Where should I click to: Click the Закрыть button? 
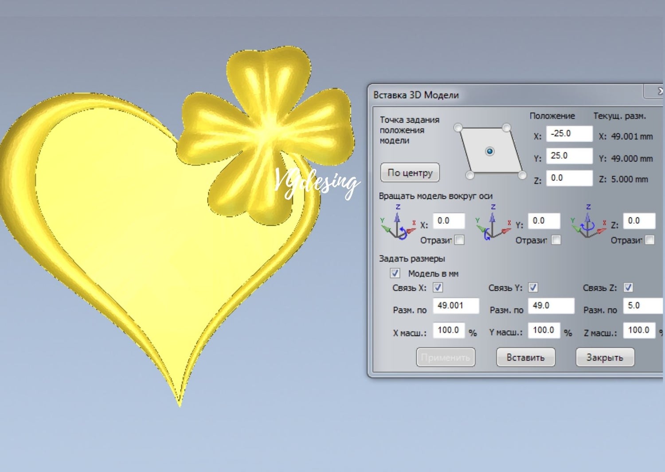[605, 358]
